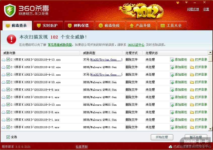Uncheck the 20120118-4-10.exe checkbox
Viewport: 213px width, 150px height.
pos(8,82)
